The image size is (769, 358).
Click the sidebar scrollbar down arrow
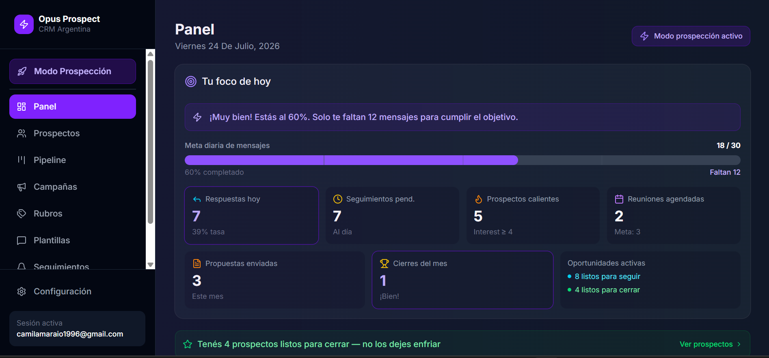pyautogui.click(x=150, y=265)
